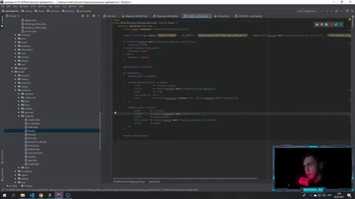
Task: Open the Terminal tool window
Action: click(27, 186)
